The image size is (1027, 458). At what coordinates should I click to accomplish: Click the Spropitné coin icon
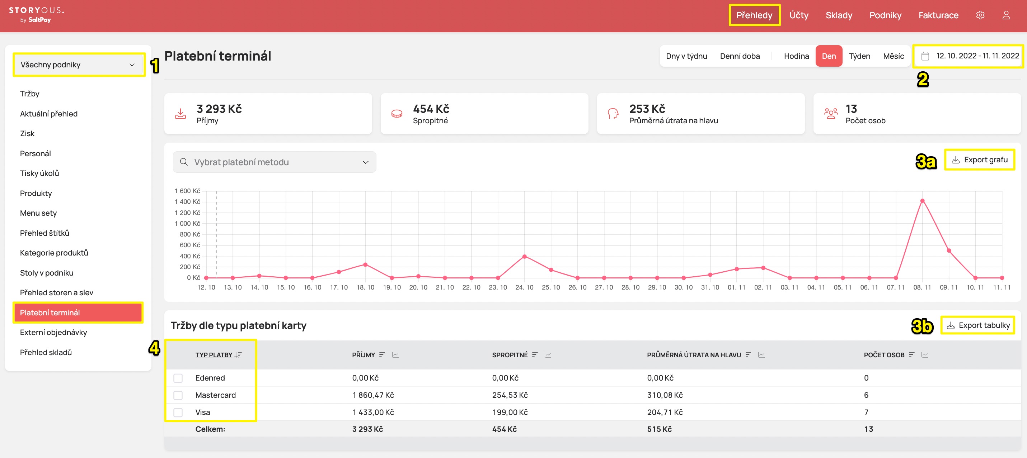click(397, 114)
